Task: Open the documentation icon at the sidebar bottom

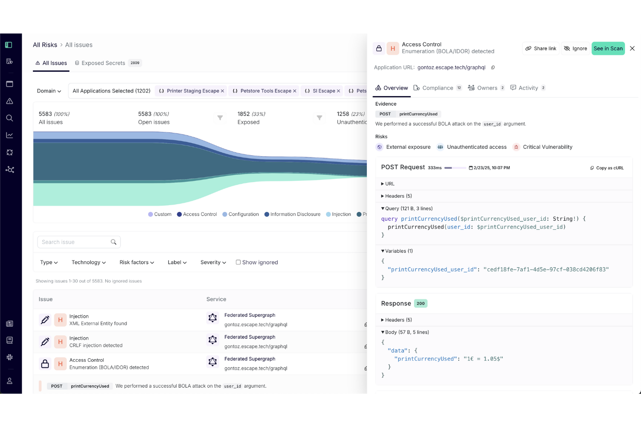Action: (x=10, y=340)
